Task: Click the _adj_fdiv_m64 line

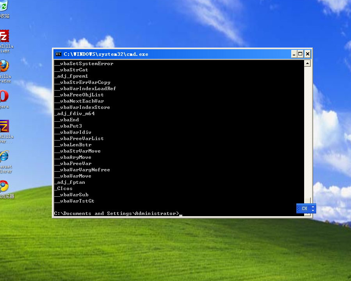Action: [75, 114]
